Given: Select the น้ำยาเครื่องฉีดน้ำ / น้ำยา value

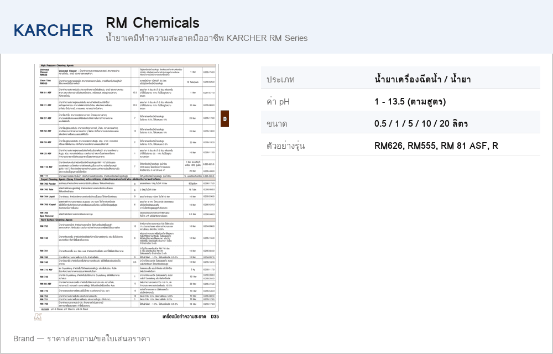Looking at the screenshot, I should point(422,79).
